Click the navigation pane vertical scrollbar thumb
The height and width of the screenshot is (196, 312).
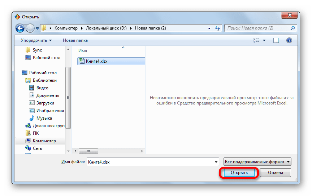(68, 98)
